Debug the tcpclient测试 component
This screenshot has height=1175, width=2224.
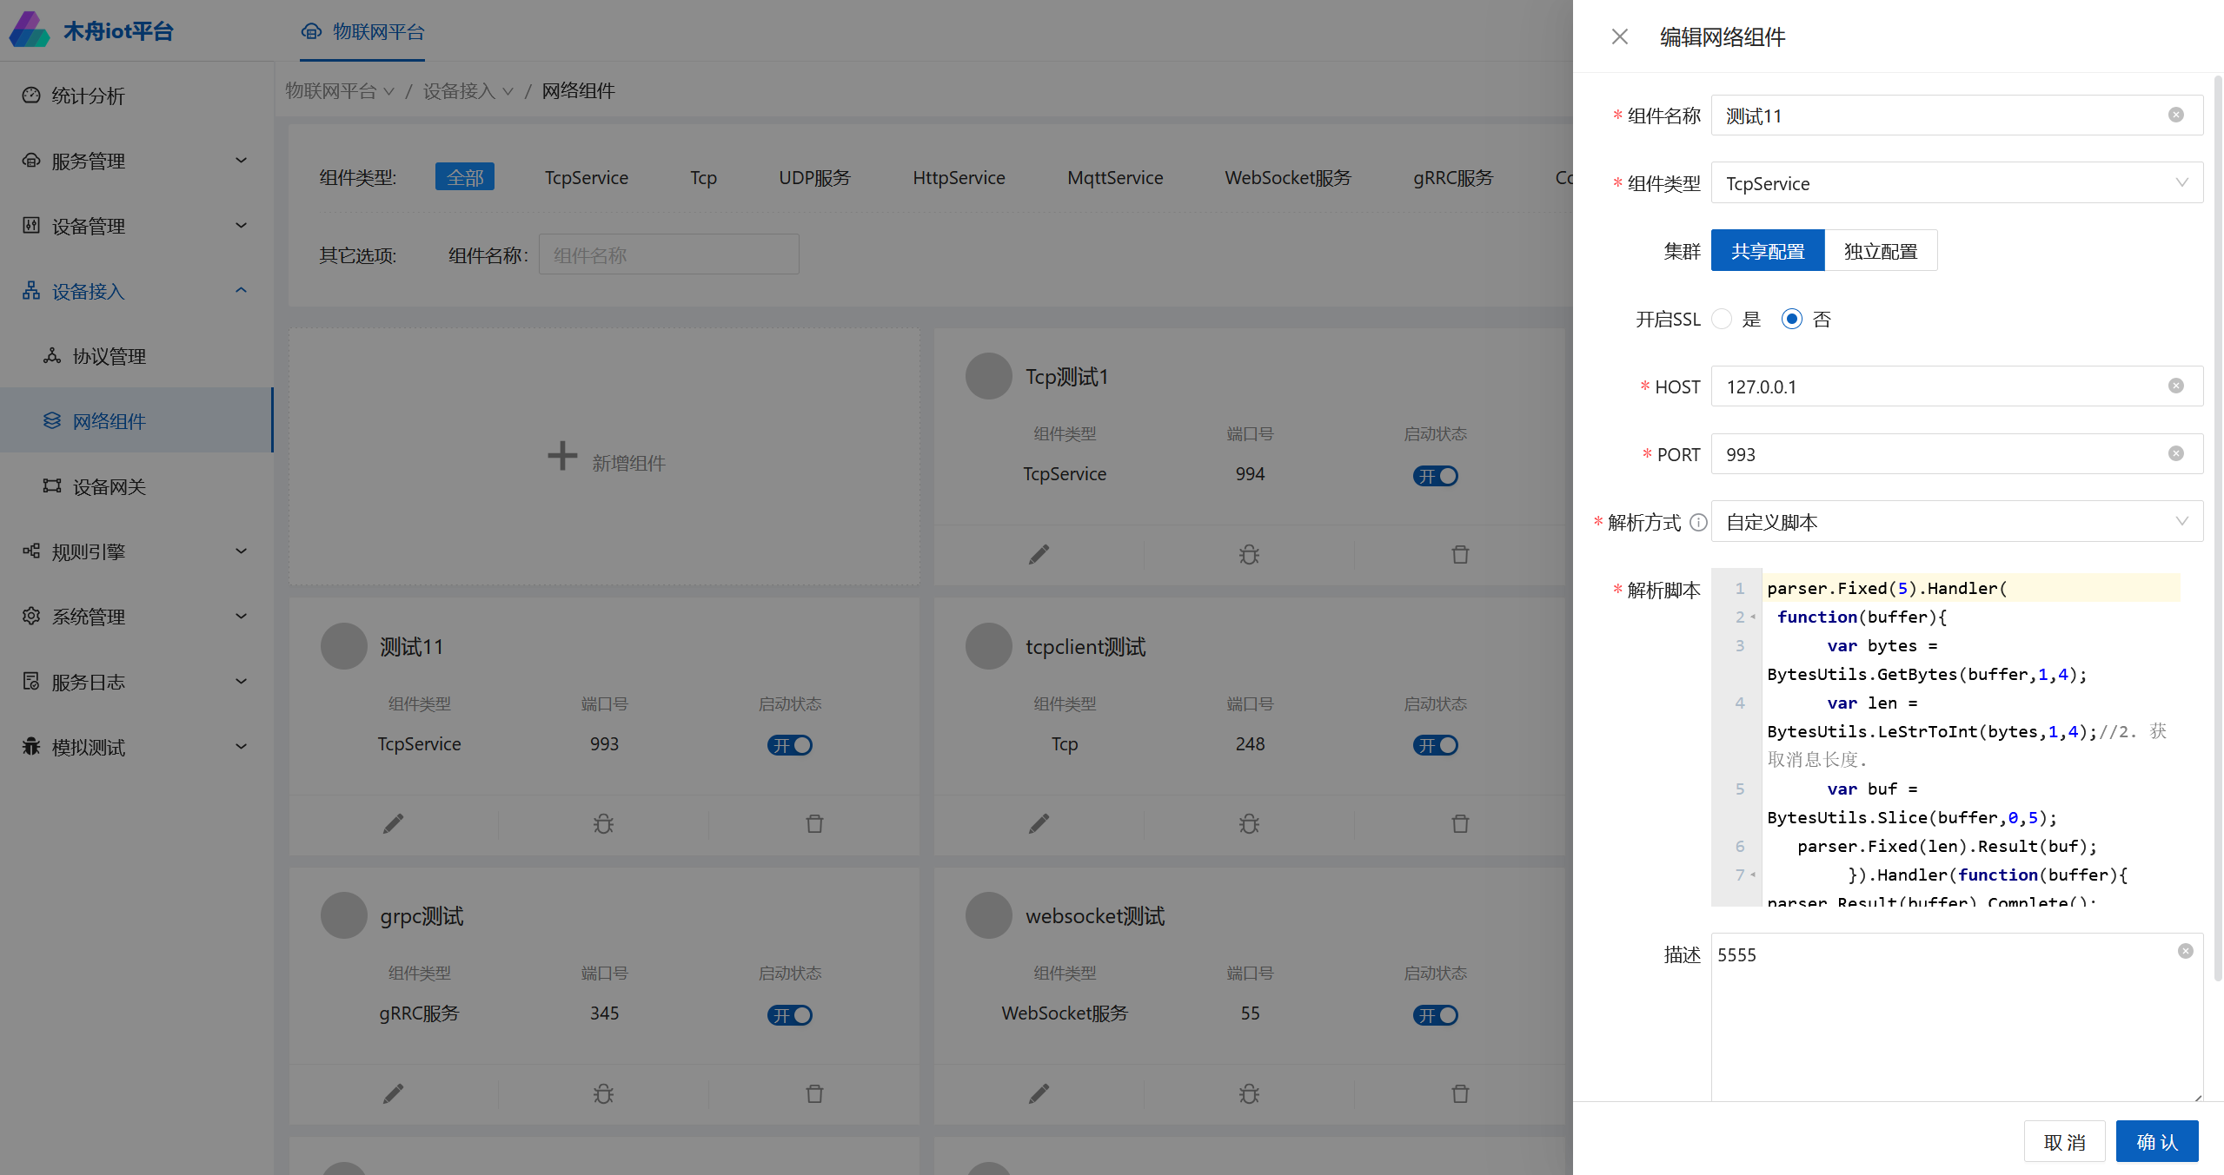(1249, 823)
